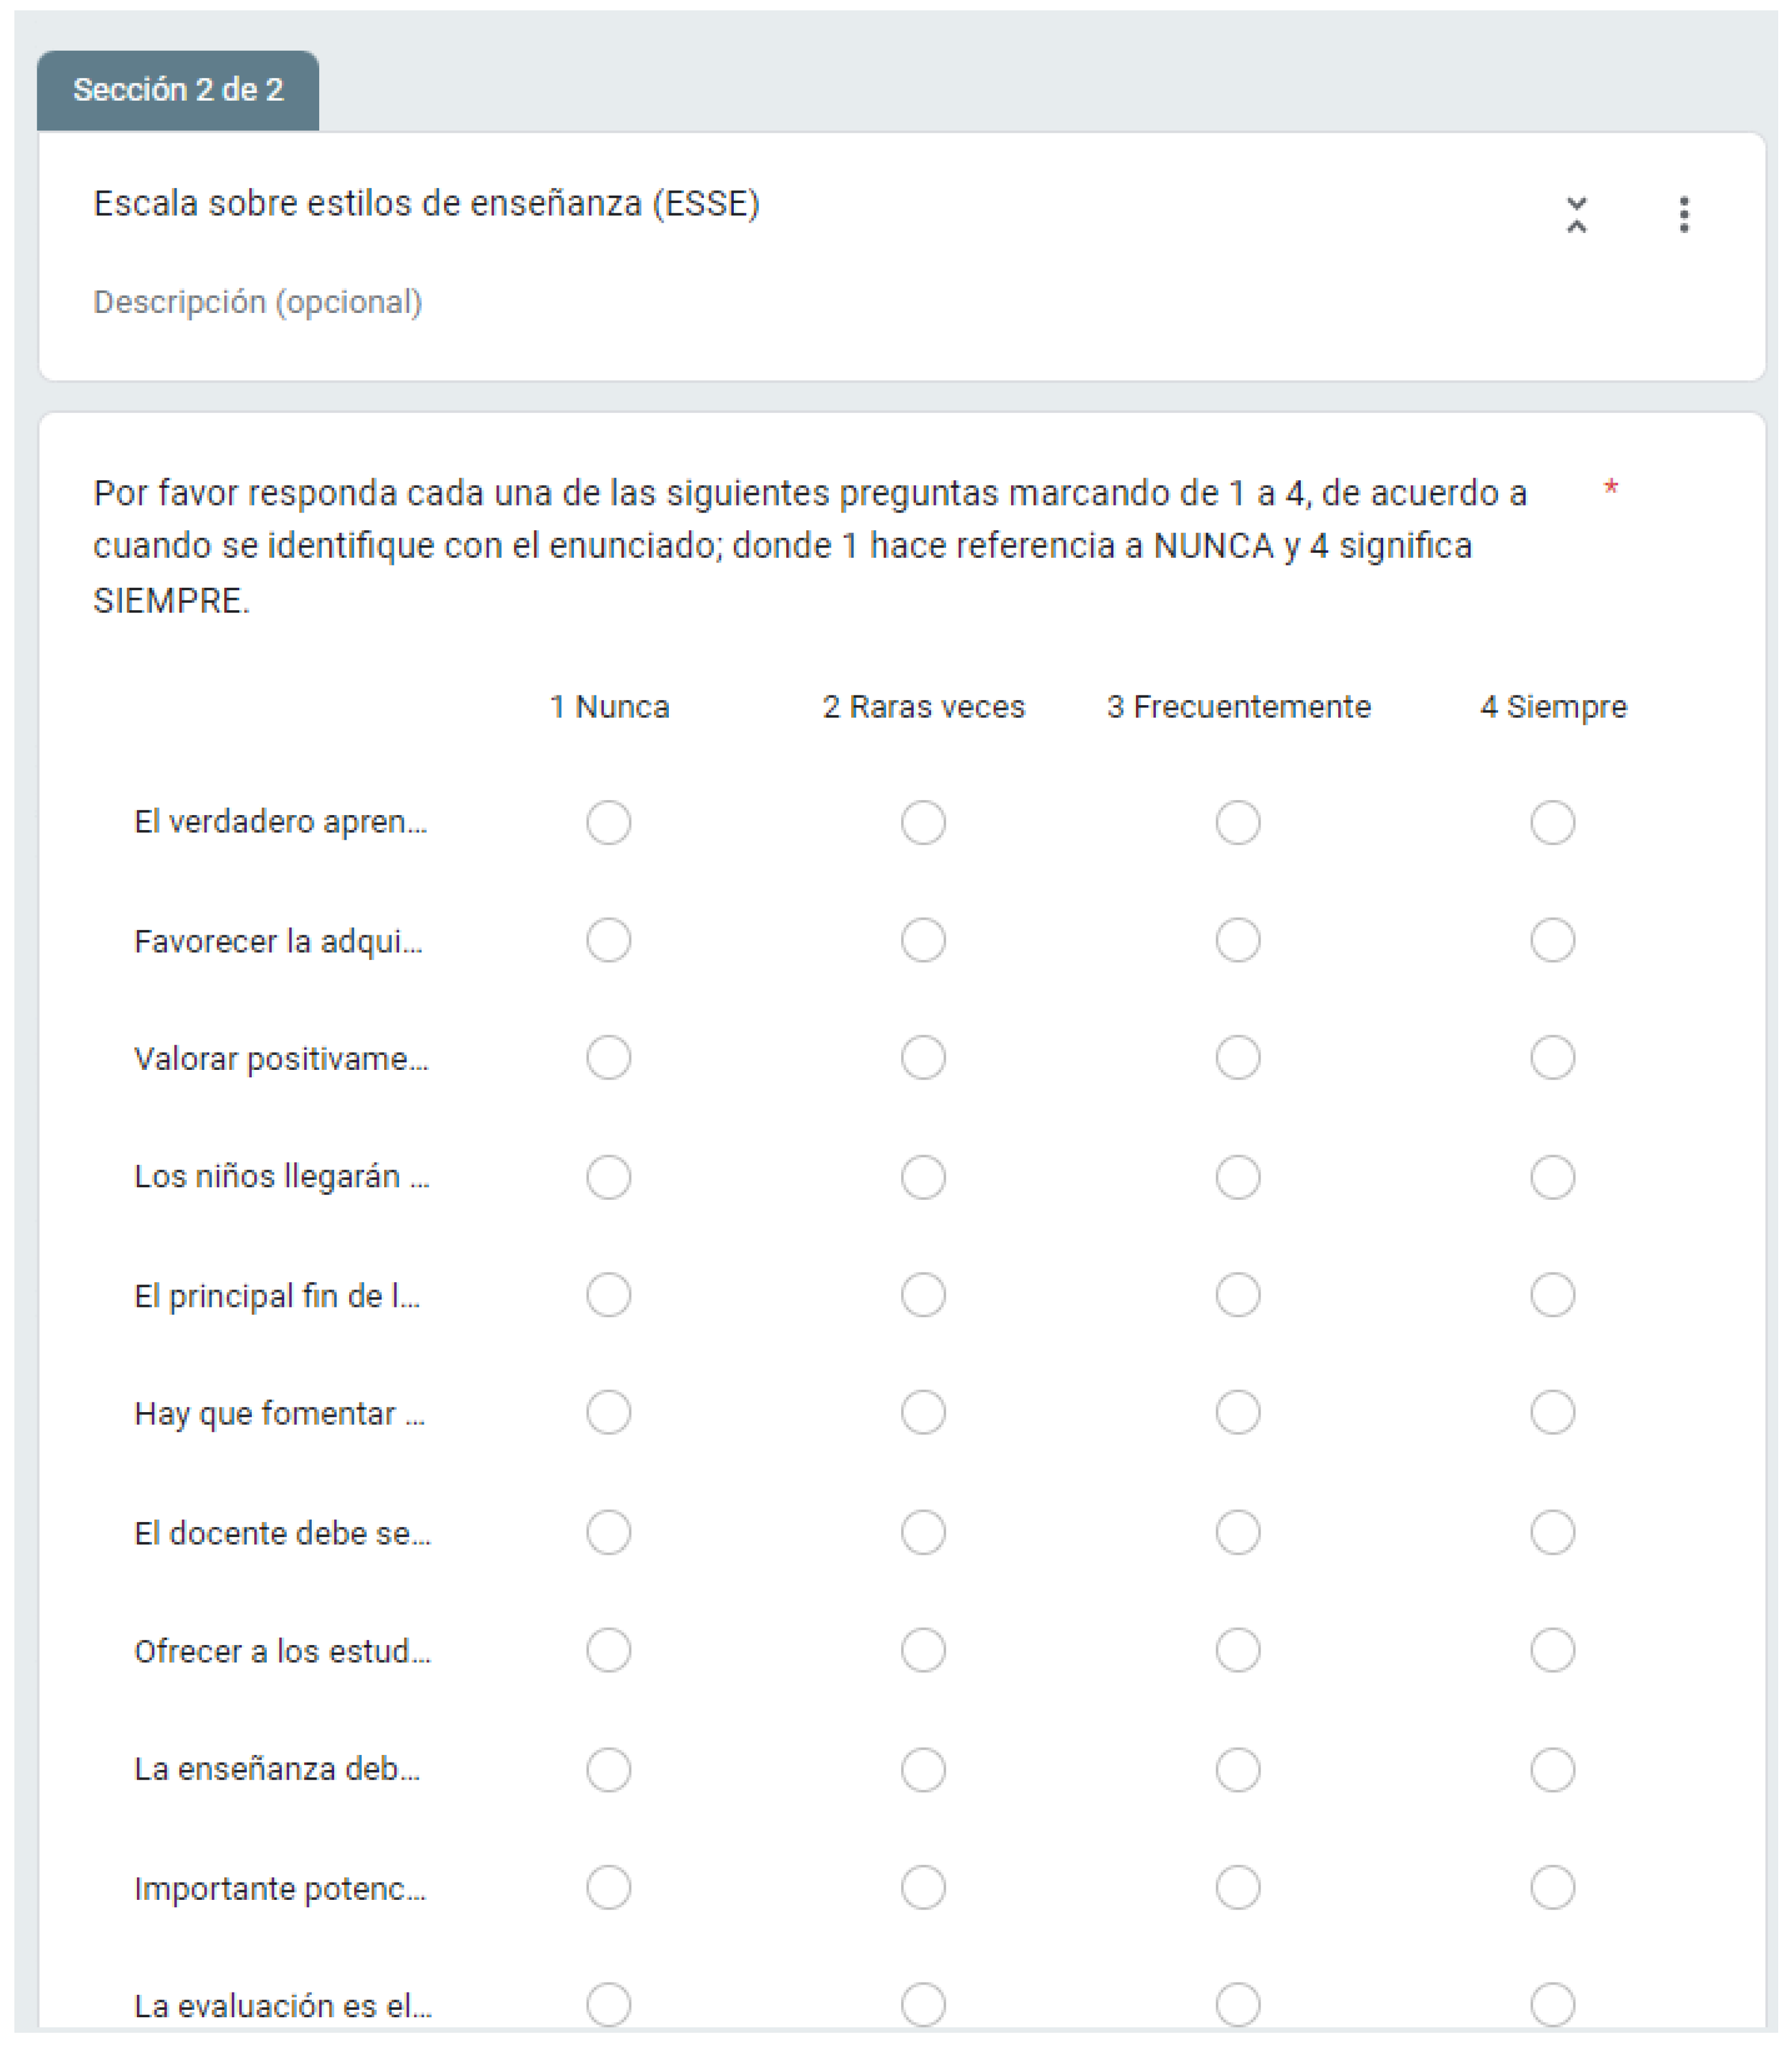Viewport: 1792px width, 2046px height.
Task: Select '1 Nunca' for 'Hay que fomentar'
Action: pyautogui.click(x=608, y=1412)
